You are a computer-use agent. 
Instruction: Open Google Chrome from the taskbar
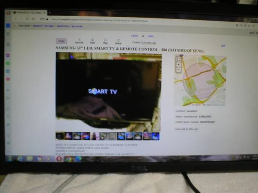[x=69, y=159]
